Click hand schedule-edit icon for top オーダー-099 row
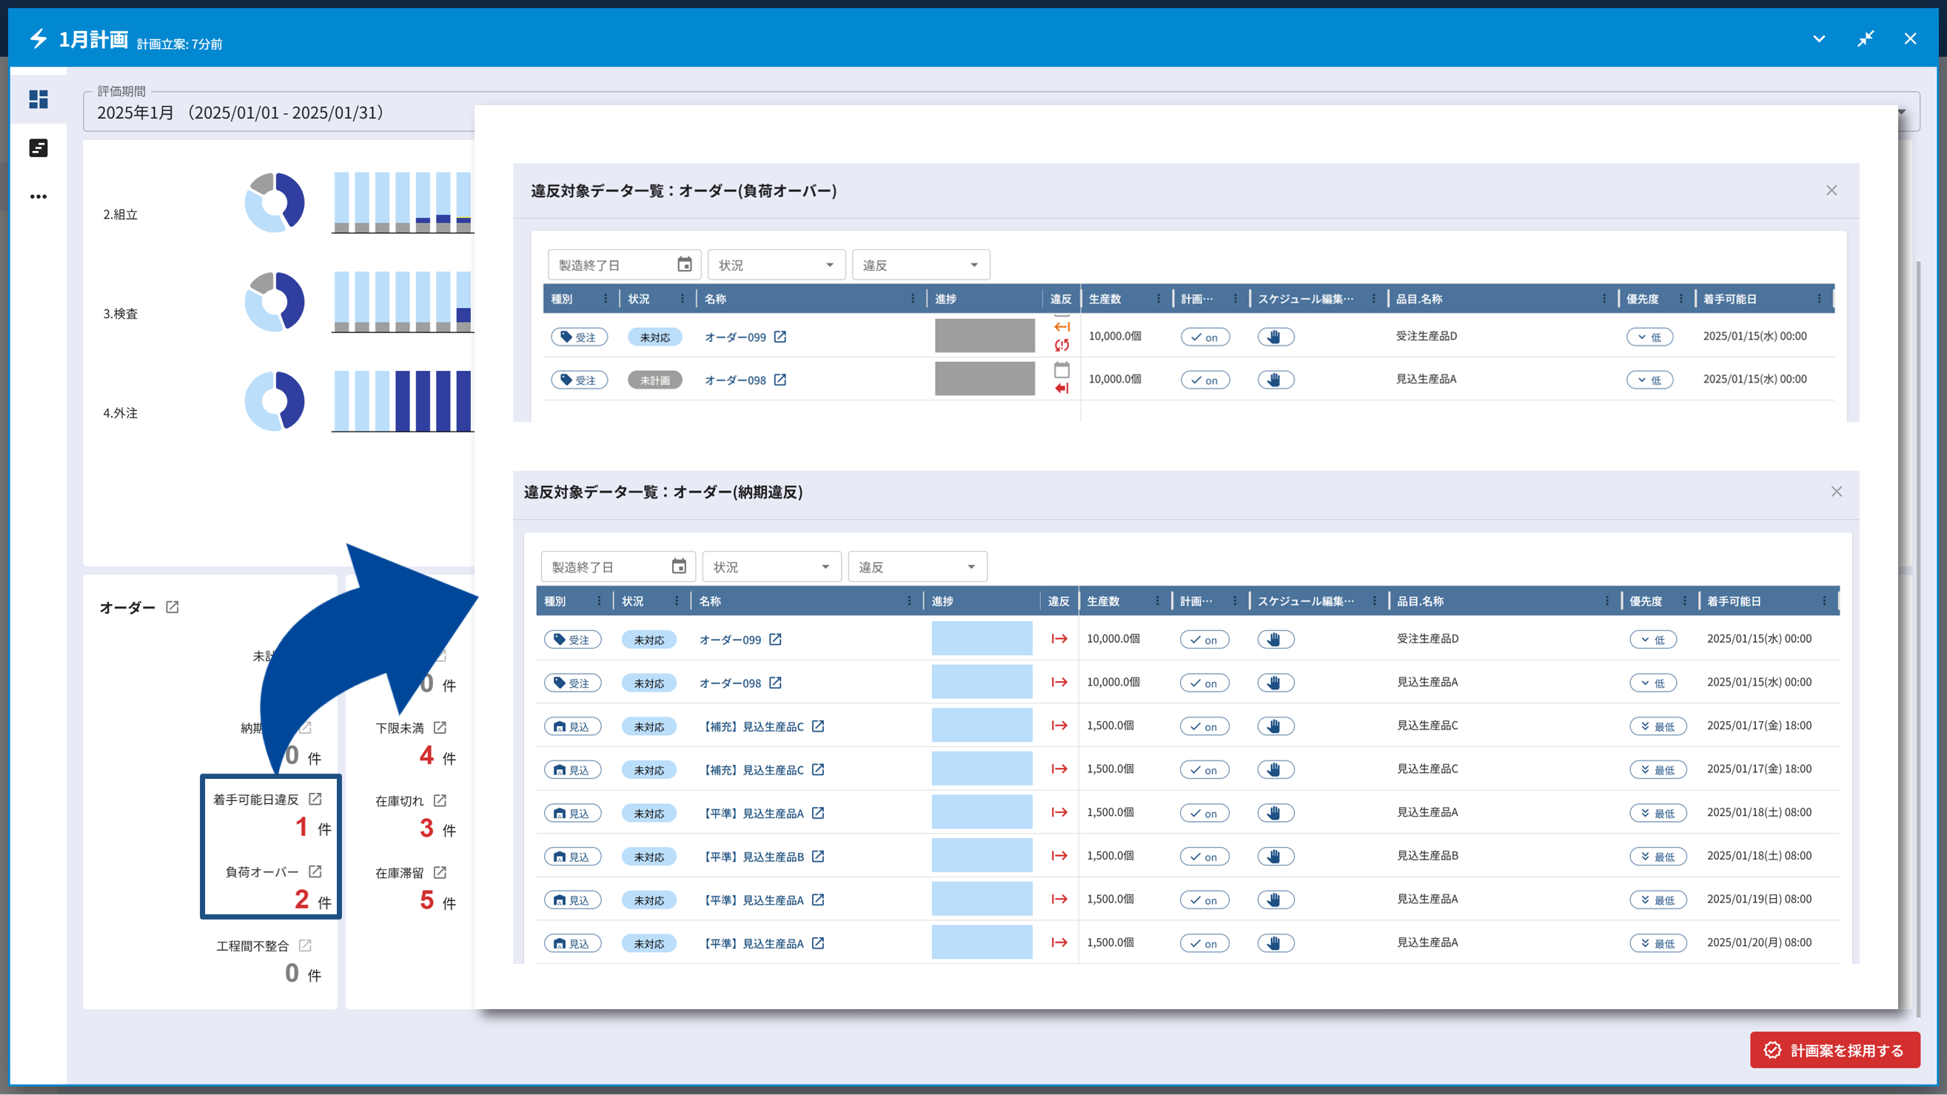 tap(1275, 337)
